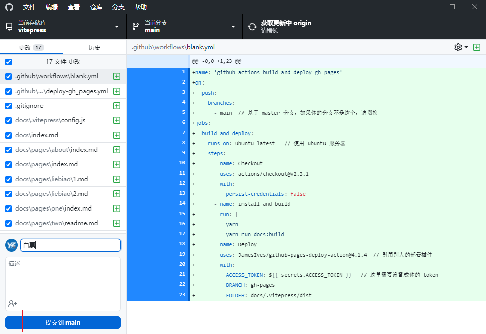486x334 pixels.
Task: Select .gitignore in file list
Action: [x=63, y=106]
